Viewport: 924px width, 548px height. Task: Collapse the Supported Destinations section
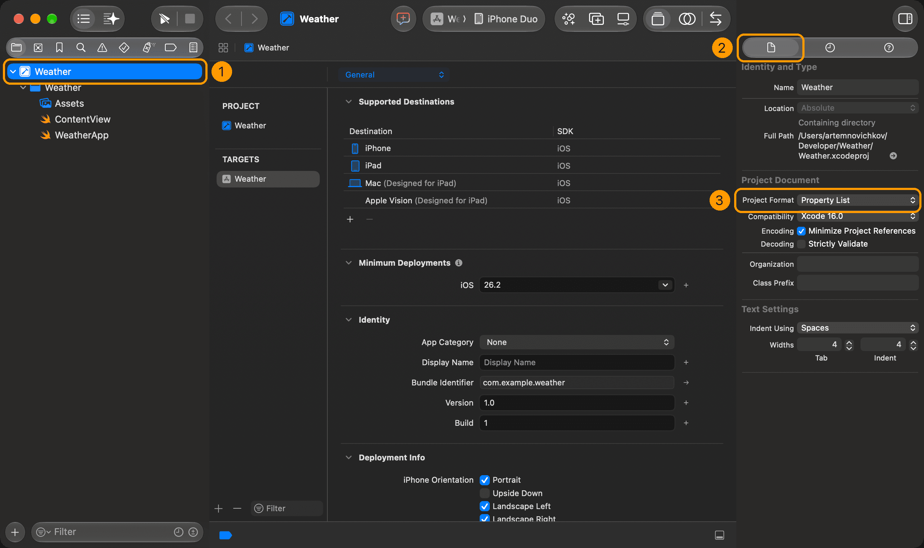[x=349, y=102]
